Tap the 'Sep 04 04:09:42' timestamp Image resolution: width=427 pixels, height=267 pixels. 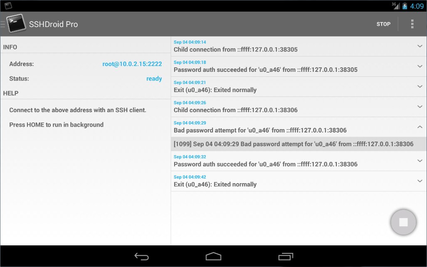coord(190,177)
